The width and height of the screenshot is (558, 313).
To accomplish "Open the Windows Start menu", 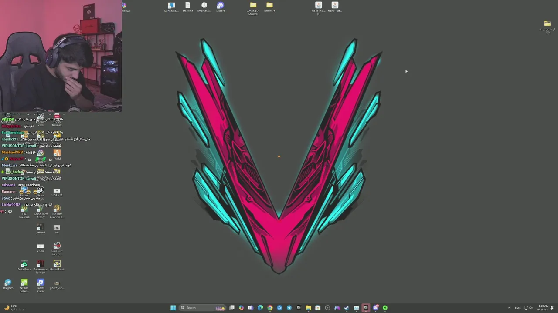I will click(173, 308).
